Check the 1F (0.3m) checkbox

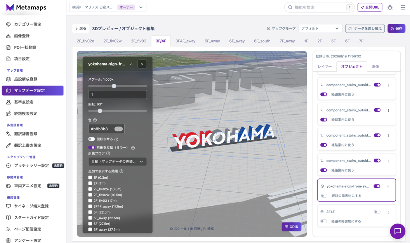90,178
